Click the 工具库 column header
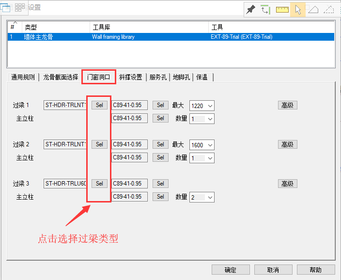The height and width of the screenshot is (280, 341). pos(149,27)
